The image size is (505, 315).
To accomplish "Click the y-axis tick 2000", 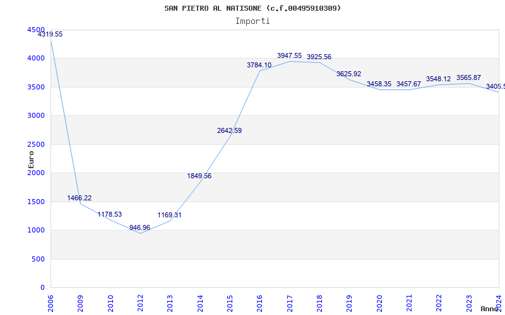I will (36, 173).
